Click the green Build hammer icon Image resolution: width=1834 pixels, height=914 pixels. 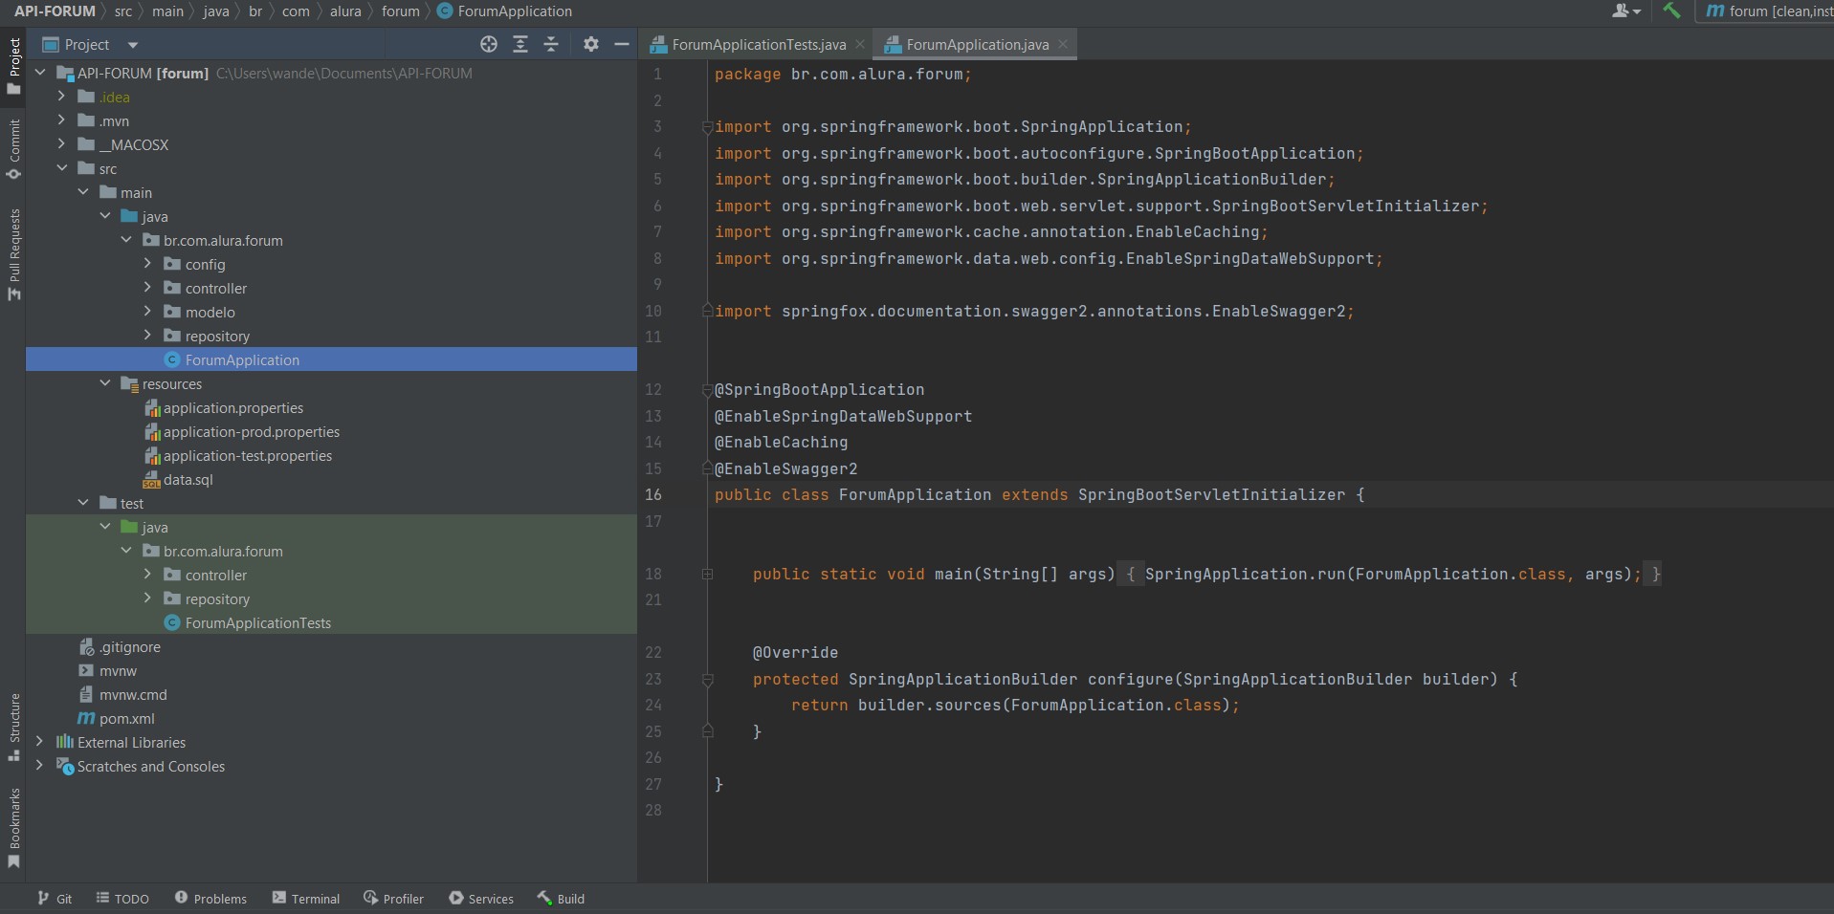(x=1671, y=11)
